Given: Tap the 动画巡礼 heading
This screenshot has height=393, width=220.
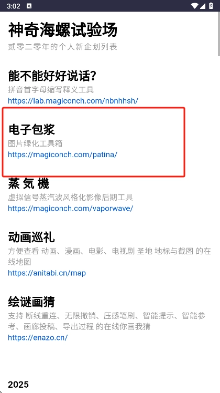Looking at the screenshot, I should click(x=31, y=237).
